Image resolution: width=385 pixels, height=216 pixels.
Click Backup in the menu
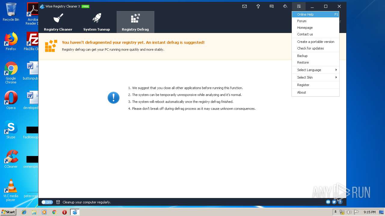[x=316, y=56]
